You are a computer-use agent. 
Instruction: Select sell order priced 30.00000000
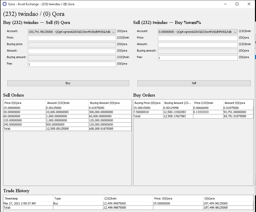(x=67, y=112)
